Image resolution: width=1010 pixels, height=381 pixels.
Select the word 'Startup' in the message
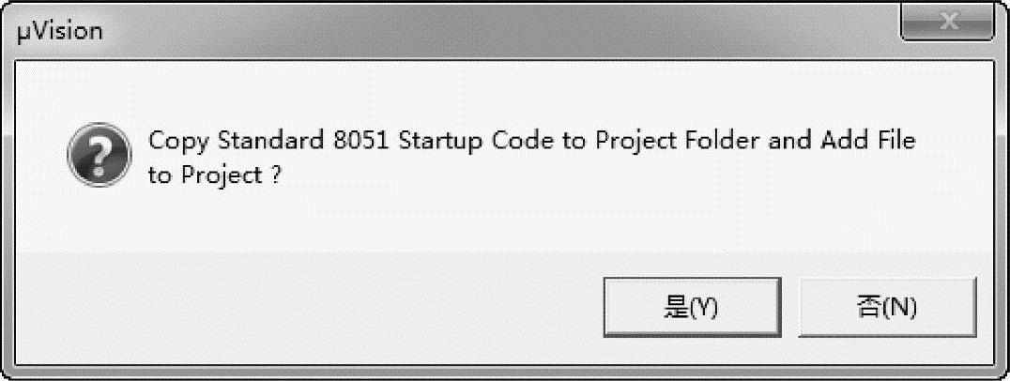441,141
